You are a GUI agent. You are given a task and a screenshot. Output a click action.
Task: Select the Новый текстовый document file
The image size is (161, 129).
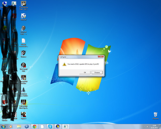pyautogui.click(x=24, y=43)
